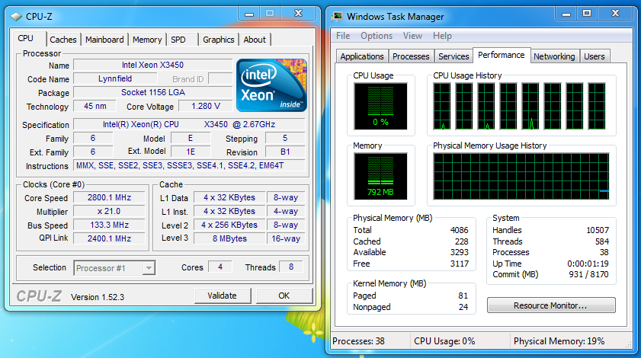Click the Technology value 45 nm

(x=95, y=106)
